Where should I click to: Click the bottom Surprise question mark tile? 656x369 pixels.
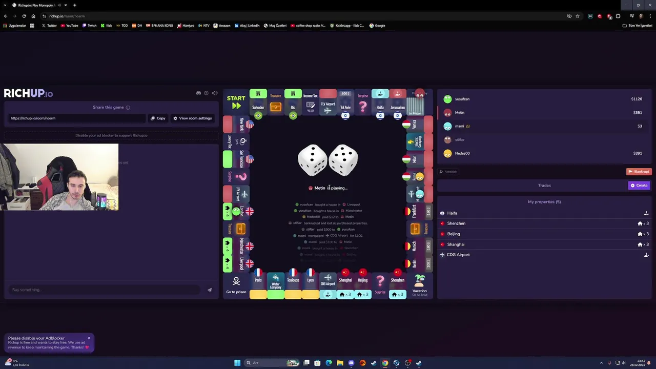tap(380, 285)
